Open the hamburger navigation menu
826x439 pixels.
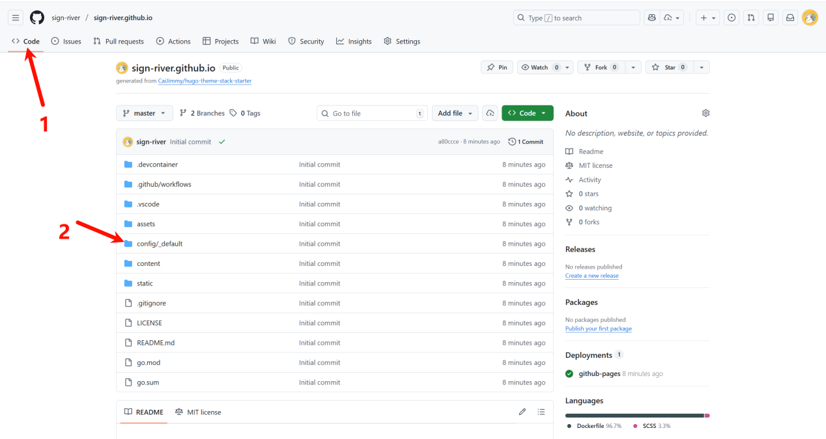[x=16, y=18]
